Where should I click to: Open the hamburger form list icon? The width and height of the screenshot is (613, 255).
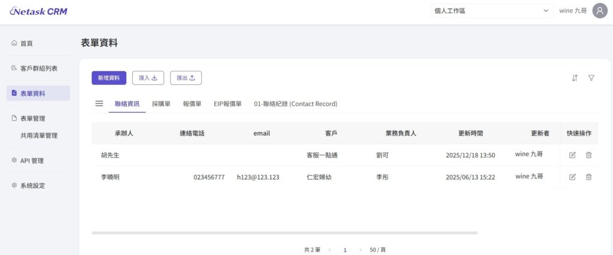coord(99,104)
